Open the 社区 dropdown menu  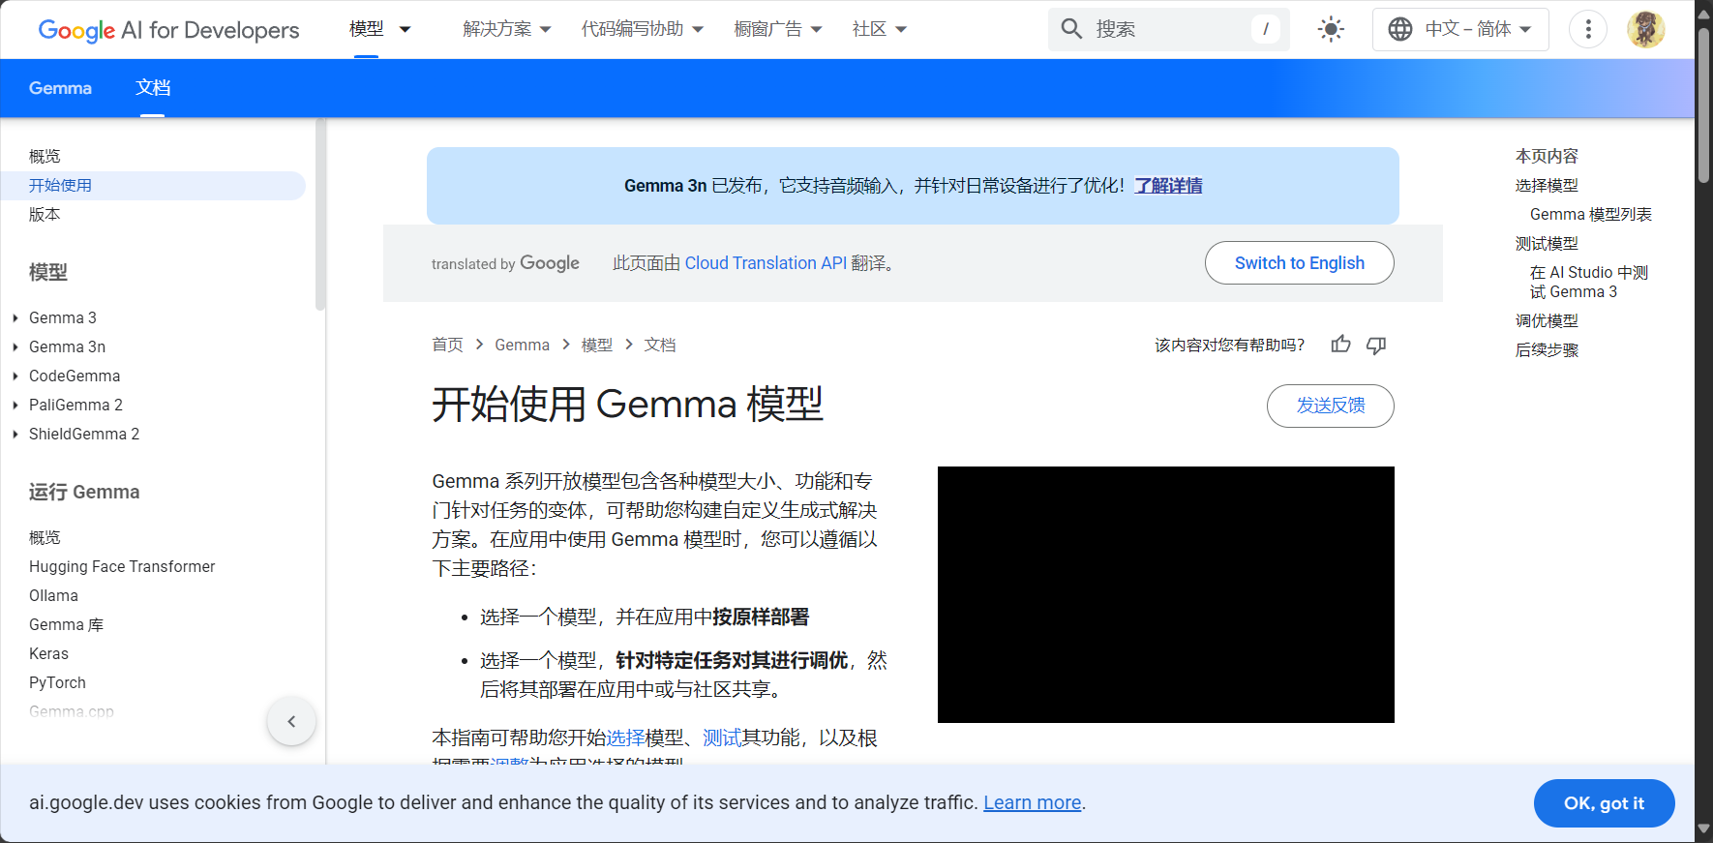click(880, 29)
